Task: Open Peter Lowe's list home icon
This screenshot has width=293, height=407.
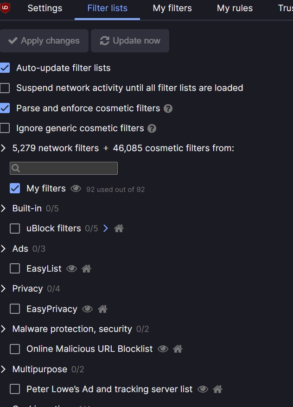Action: tap(217, 389)
